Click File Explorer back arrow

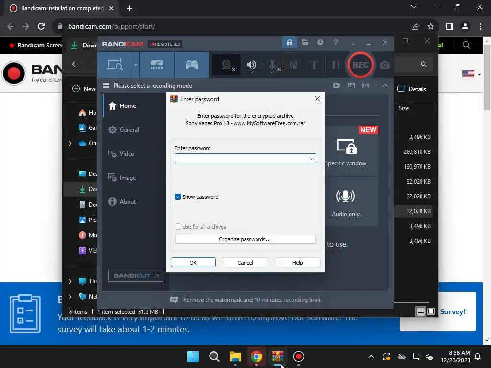point(75,64)
